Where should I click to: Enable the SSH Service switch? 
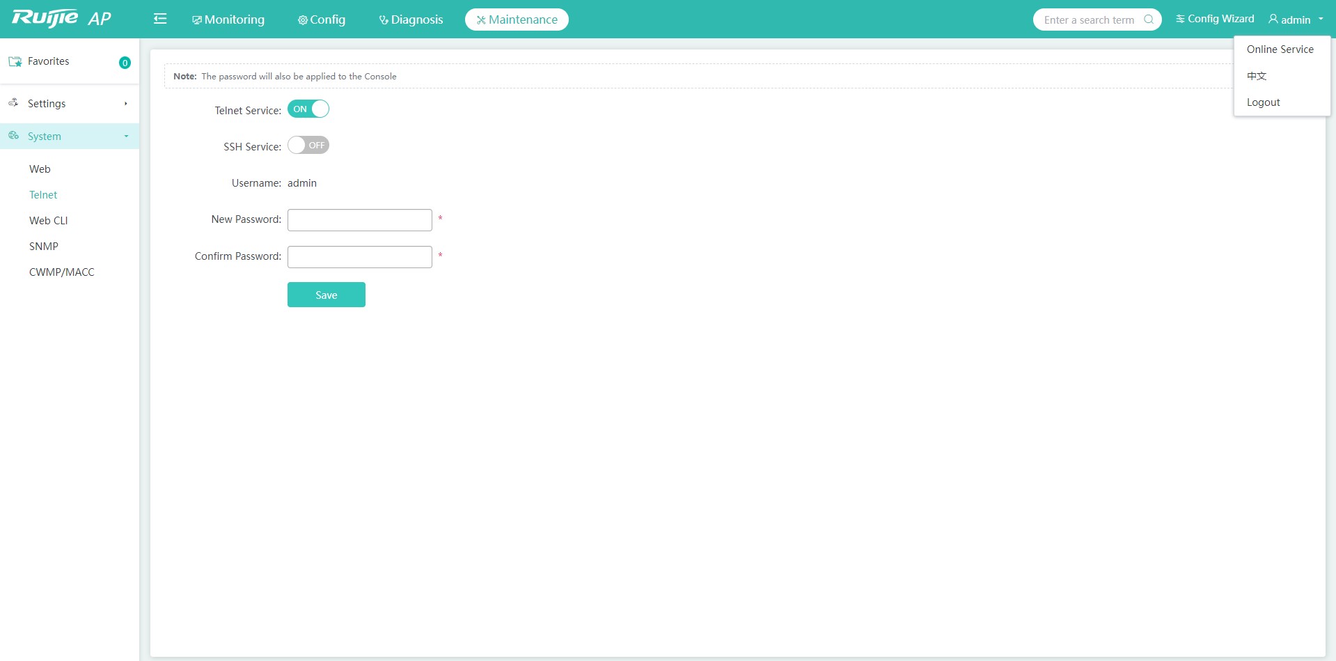[308, 145]
